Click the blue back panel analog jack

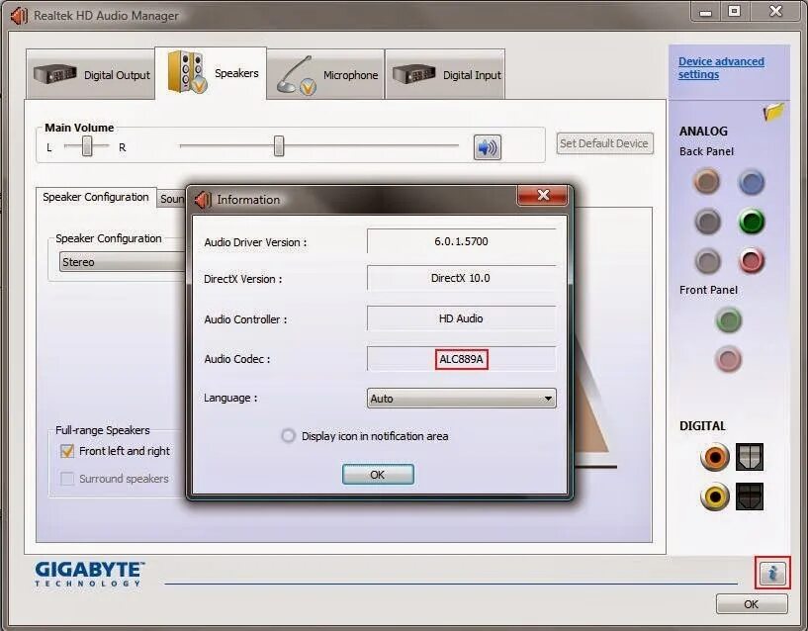[752, 183]
